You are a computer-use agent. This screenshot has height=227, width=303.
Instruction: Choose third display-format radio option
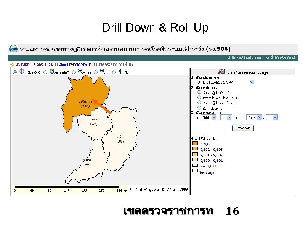pos(199,103)
